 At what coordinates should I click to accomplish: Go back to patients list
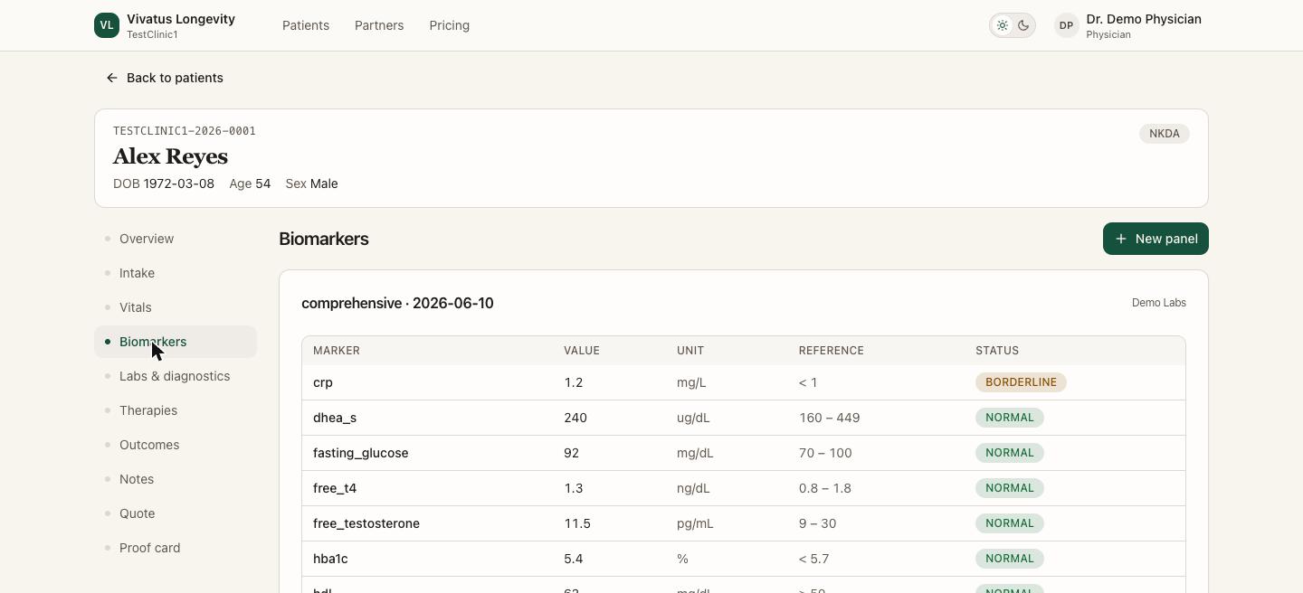(165, 78)
